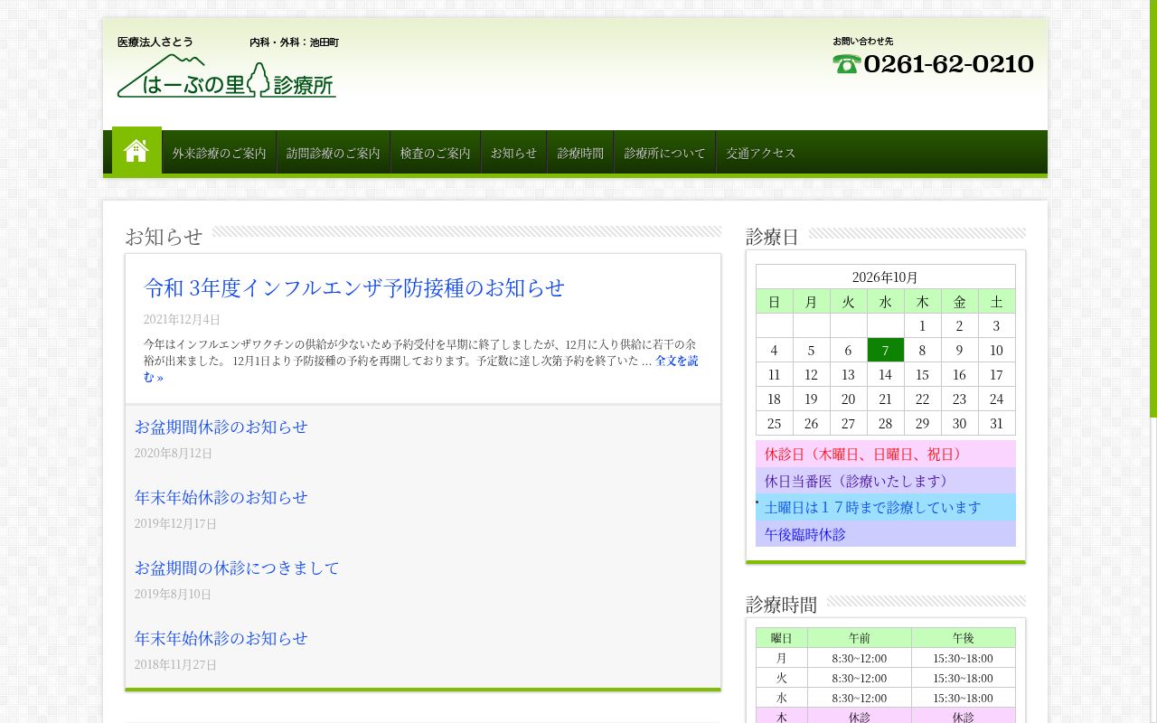Open 交通アクセス menu item
The image size is (1157, 723).
tap(761, 153)
